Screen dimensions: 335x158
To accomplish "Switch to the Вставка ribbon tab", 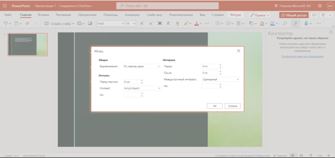I will pyautogui.click(x=44, y=15).
